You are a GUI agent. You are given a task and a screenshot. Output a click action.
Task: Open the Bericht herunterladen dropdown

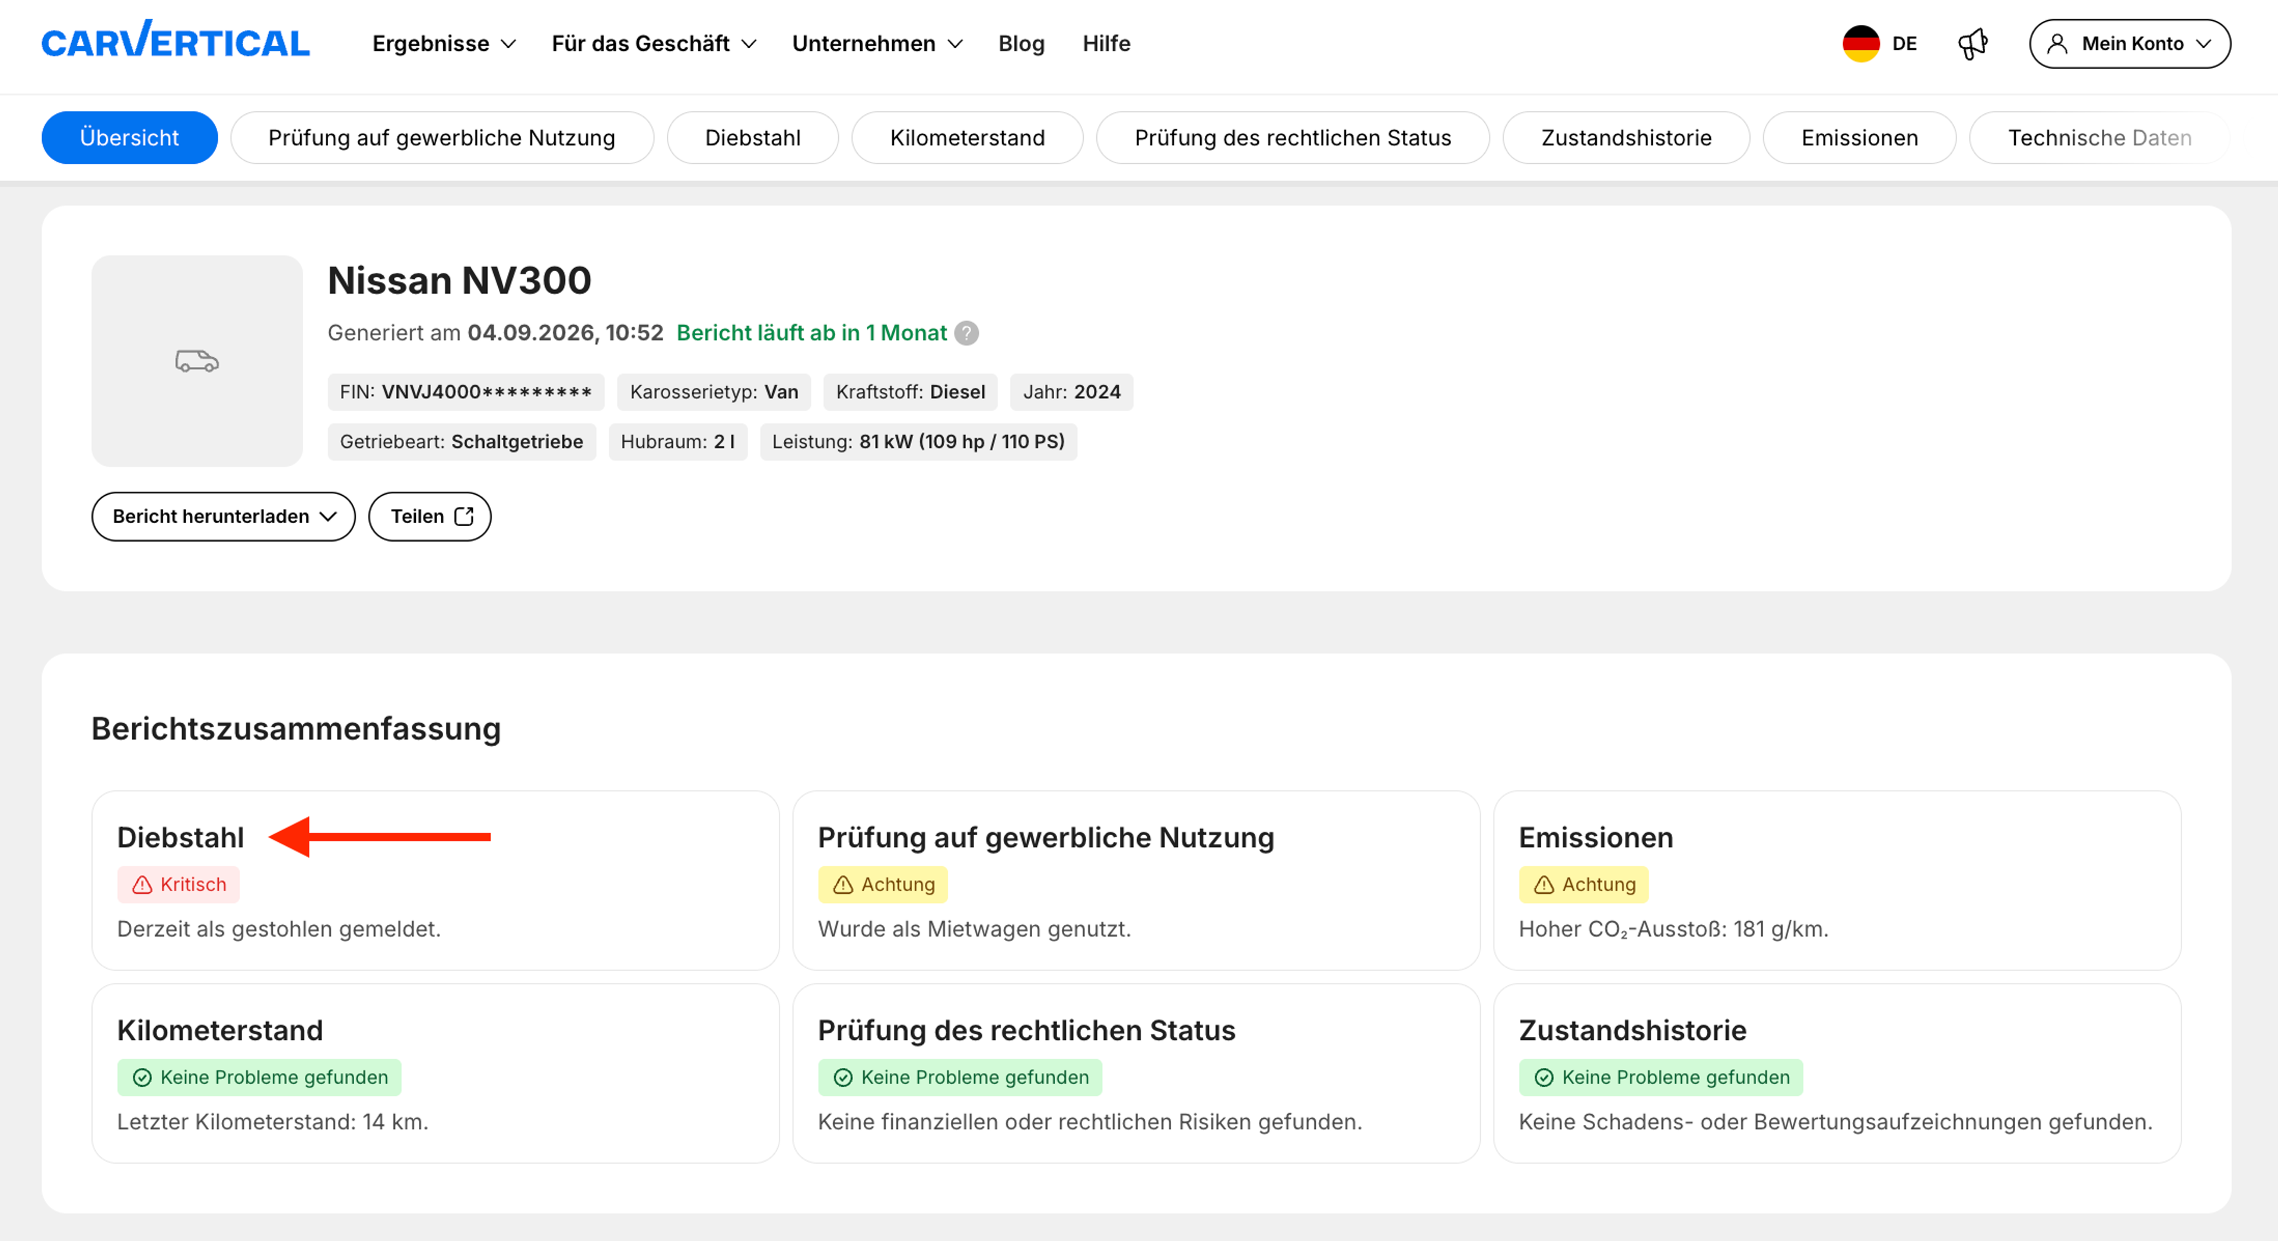point(224,517)
